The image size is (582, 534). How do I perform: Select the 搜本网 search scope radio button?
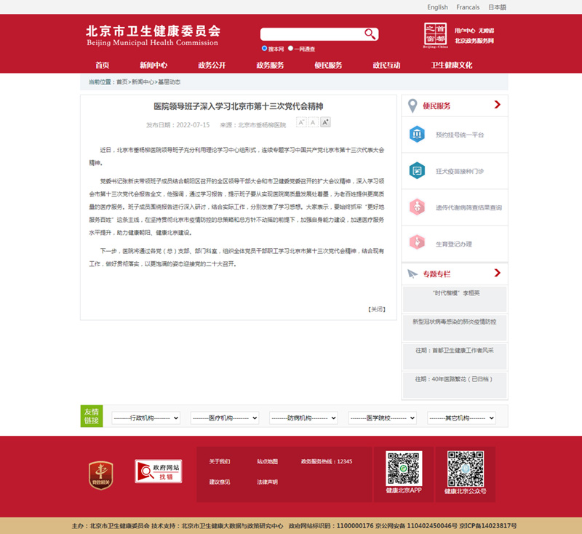click(x=263, y=48)
